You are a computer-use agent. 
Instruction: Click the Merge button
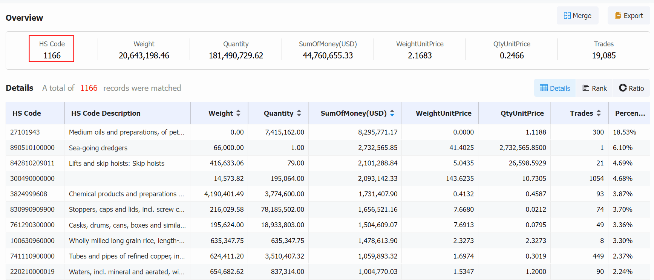point(577,15)
